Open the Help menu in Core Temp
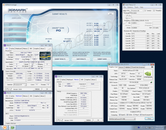Viewport: 166px width, 130px height. point(142,7)
